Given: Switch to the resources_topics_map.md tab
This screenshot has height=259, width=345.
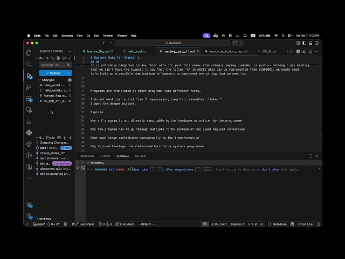Looking at the screenshot, I should pyautogui.click(x=228, y=51).
